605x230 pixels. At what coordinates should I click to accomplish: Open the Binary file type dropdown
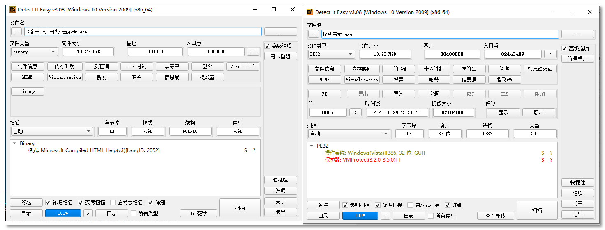(34, 52)
